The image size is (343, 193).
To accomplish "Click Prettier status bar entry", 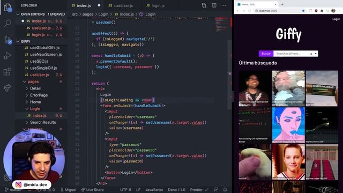I will coord(199,190).
